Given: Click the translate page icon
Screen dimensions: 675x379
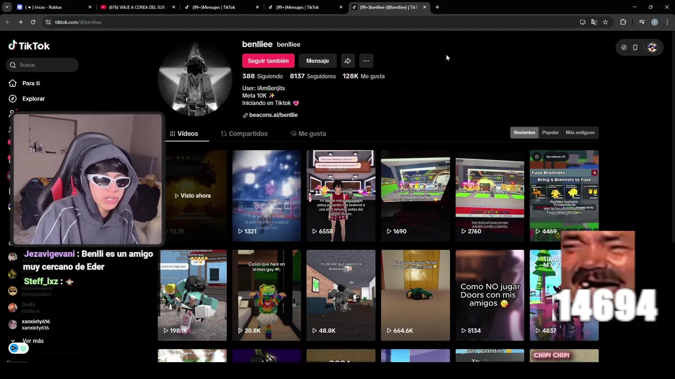Looking at the screenshot, I should [594, 22].
